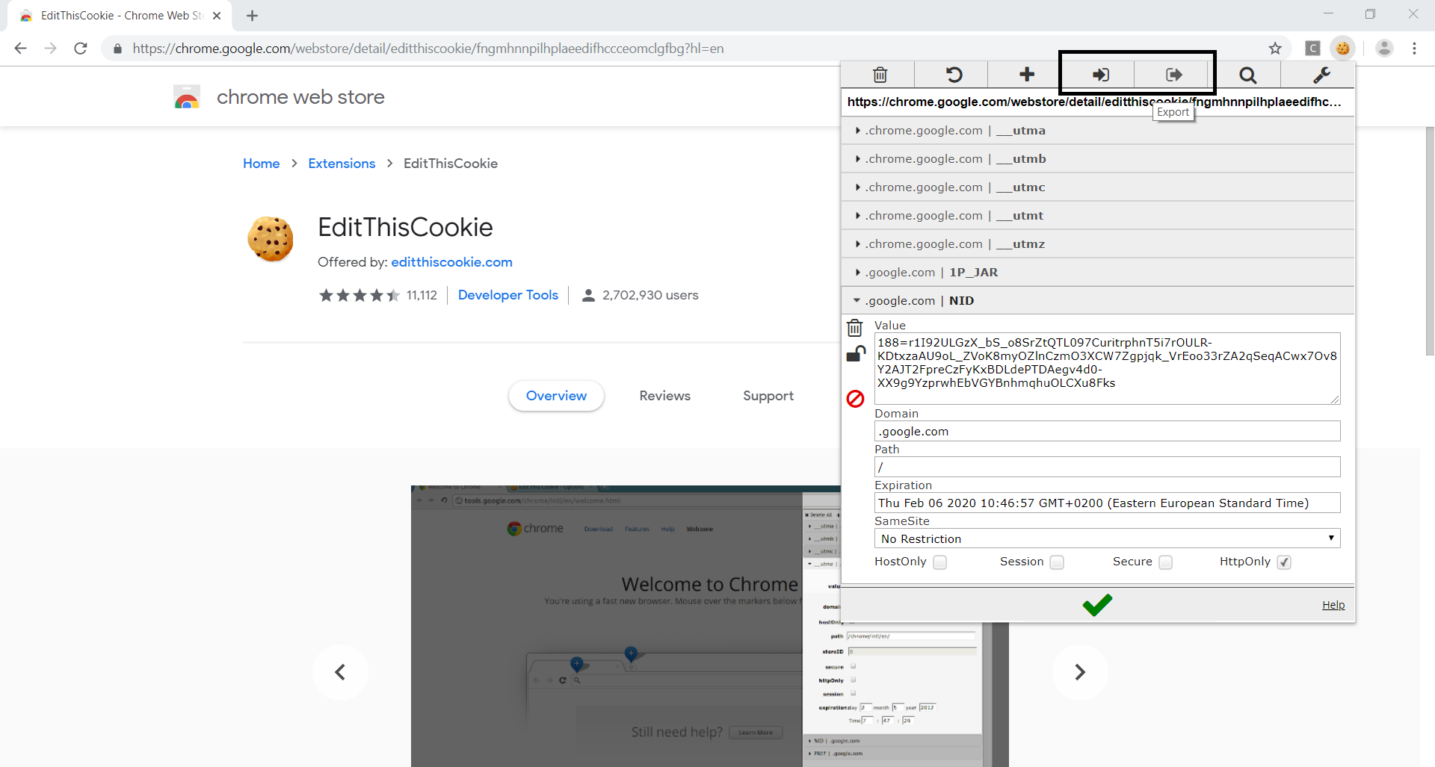1435x767 pixels.
Task: Toggle the HostOnly checkbox
Action: pos(940,562)
